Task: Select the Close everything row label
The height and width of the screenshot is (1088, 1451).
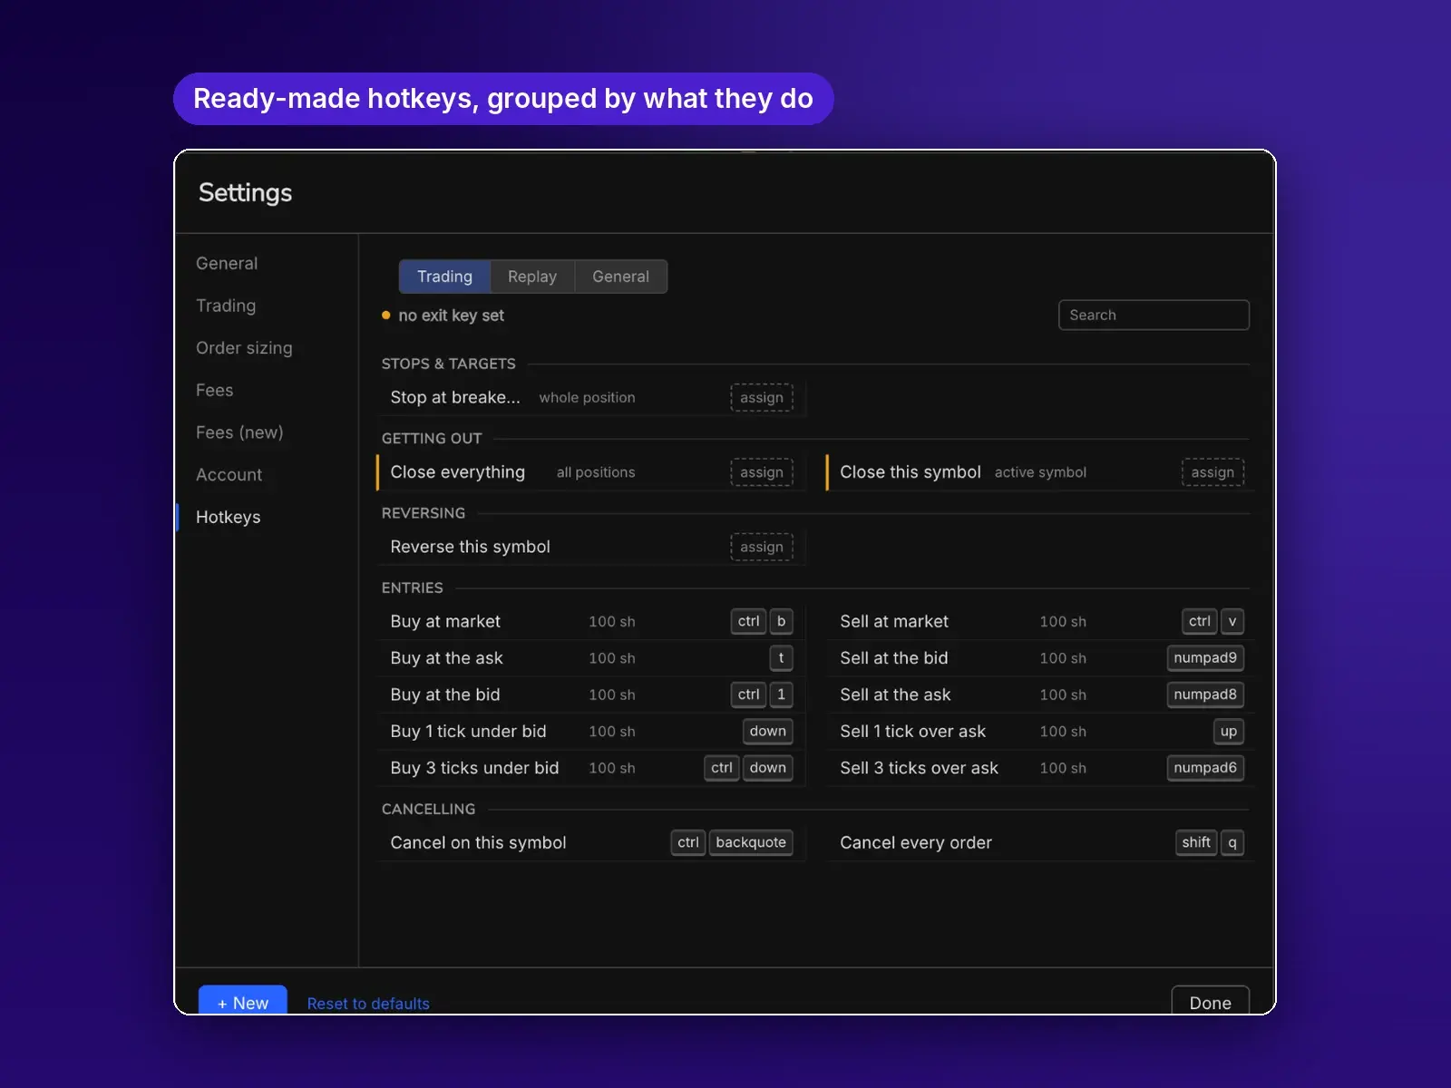Action: point(458,472)
